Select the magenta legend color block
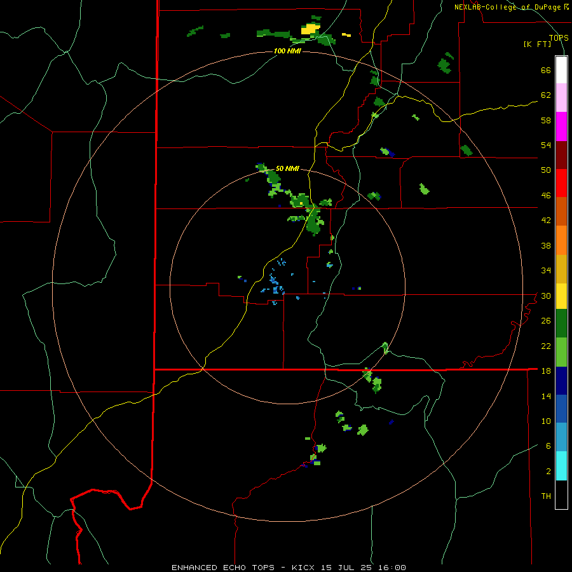 click(561, 126)
